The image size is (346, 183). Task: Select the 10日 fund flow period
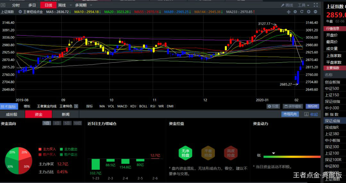point(77,123)
